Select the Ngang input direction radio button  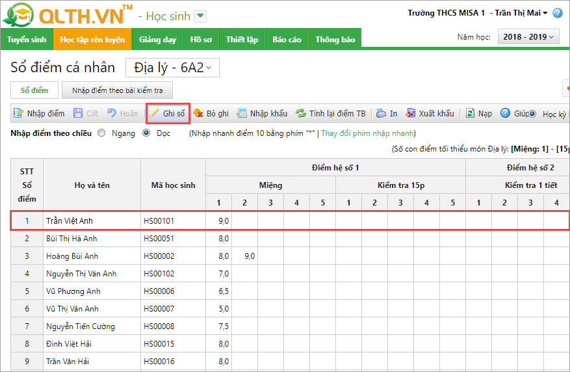coord(101,133)
